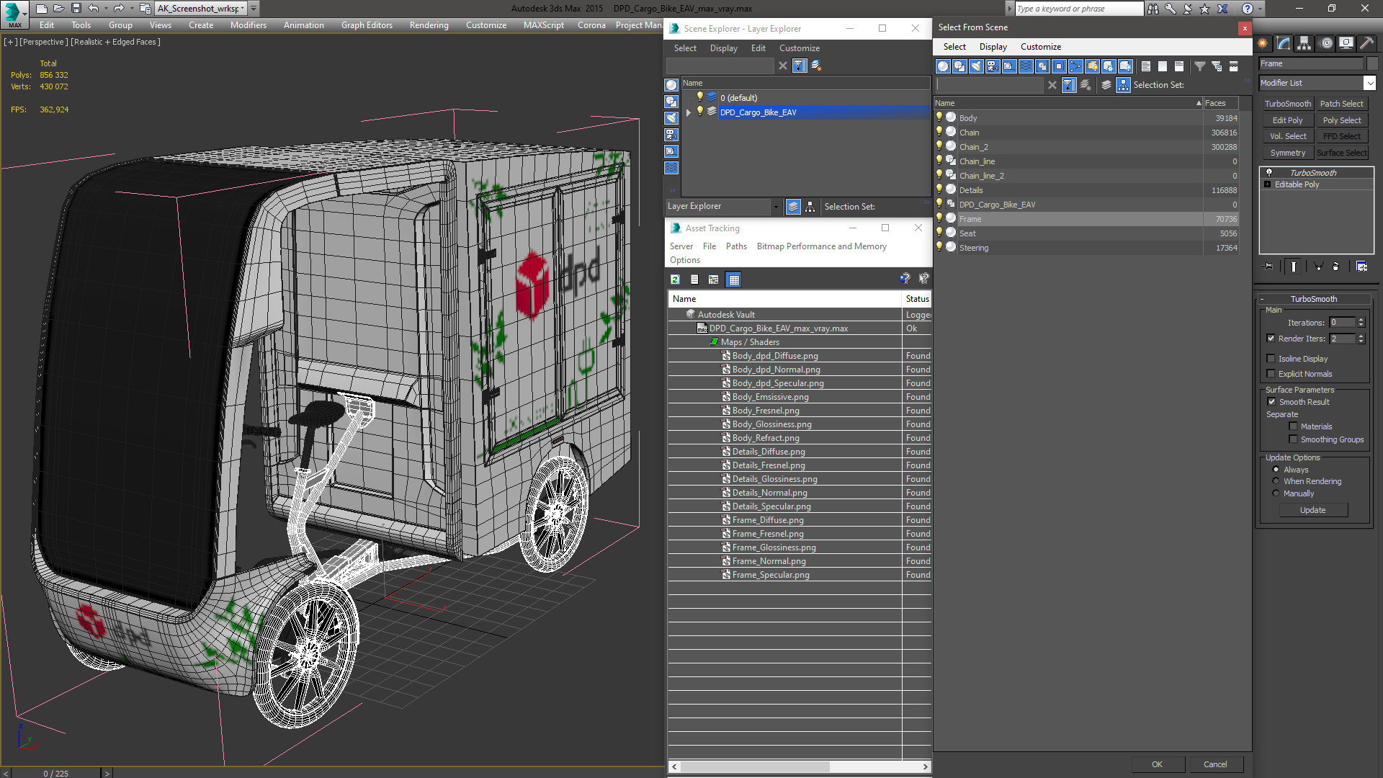Toggle Display Lights filter in Select From Scene

click(x=976, y=66)
